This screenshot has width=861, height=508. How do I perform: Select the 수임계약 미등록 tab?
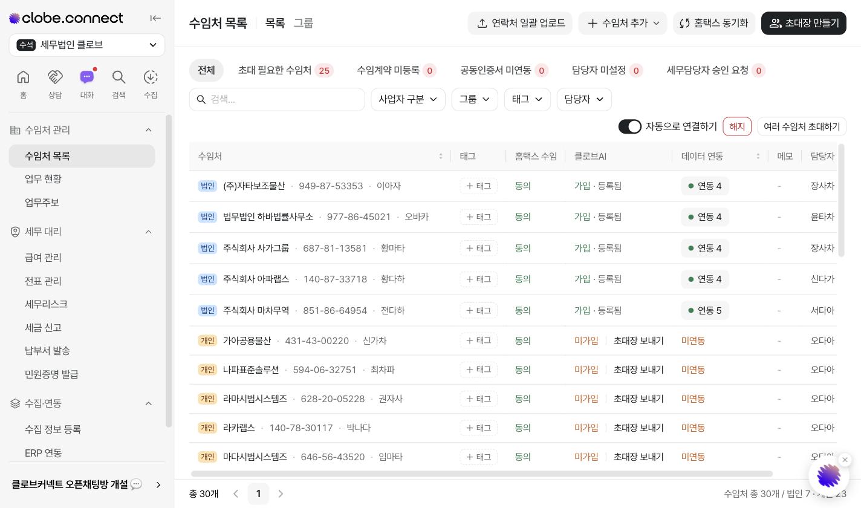click(397, 70)
